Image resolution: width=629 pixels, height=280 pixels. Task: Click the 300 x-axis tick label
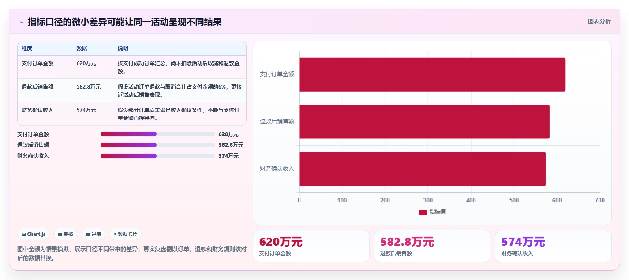(428, 200)
